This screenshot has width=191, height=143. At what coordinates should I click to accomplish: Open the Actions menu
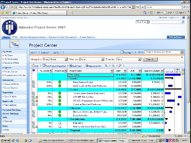(45, 52)
